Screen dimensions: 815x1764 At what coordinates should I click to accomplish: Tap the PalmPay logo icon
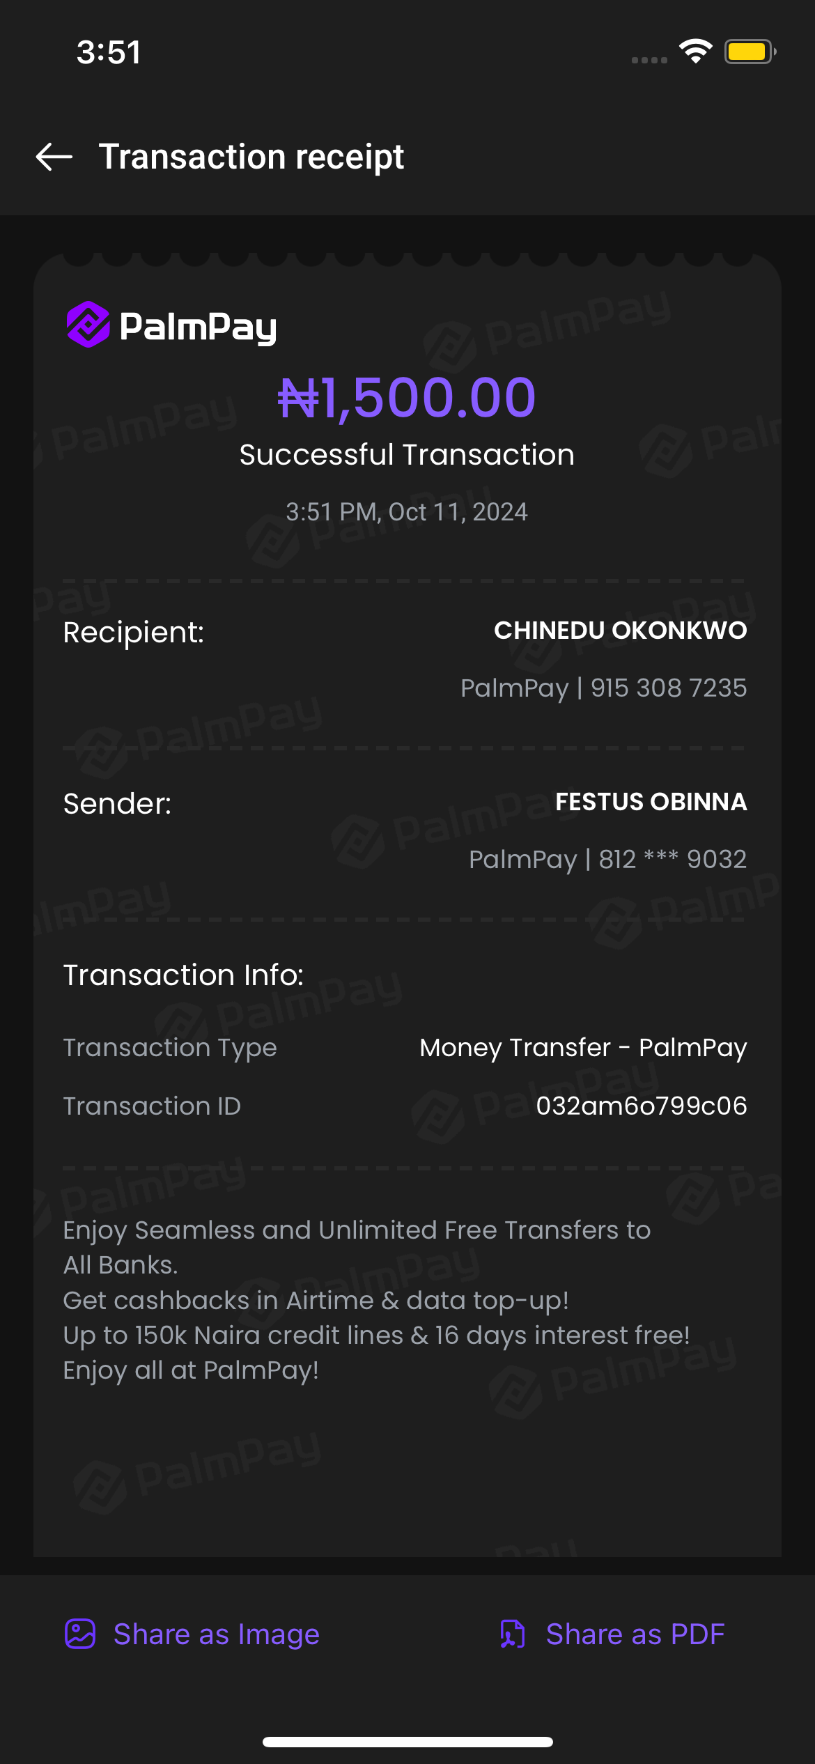coord(88,325)
